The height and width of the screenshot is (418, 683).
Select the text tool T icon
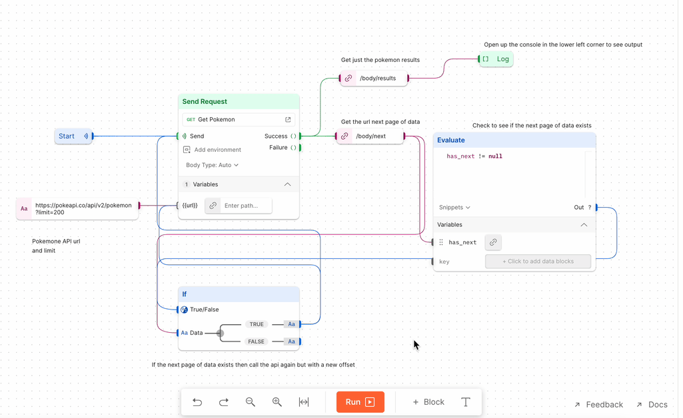tap(466, 402)
